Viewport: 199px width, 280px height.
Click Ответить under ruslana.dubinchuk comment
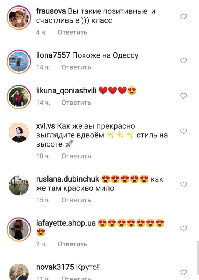pyautogui.click(x=76, y=200)
